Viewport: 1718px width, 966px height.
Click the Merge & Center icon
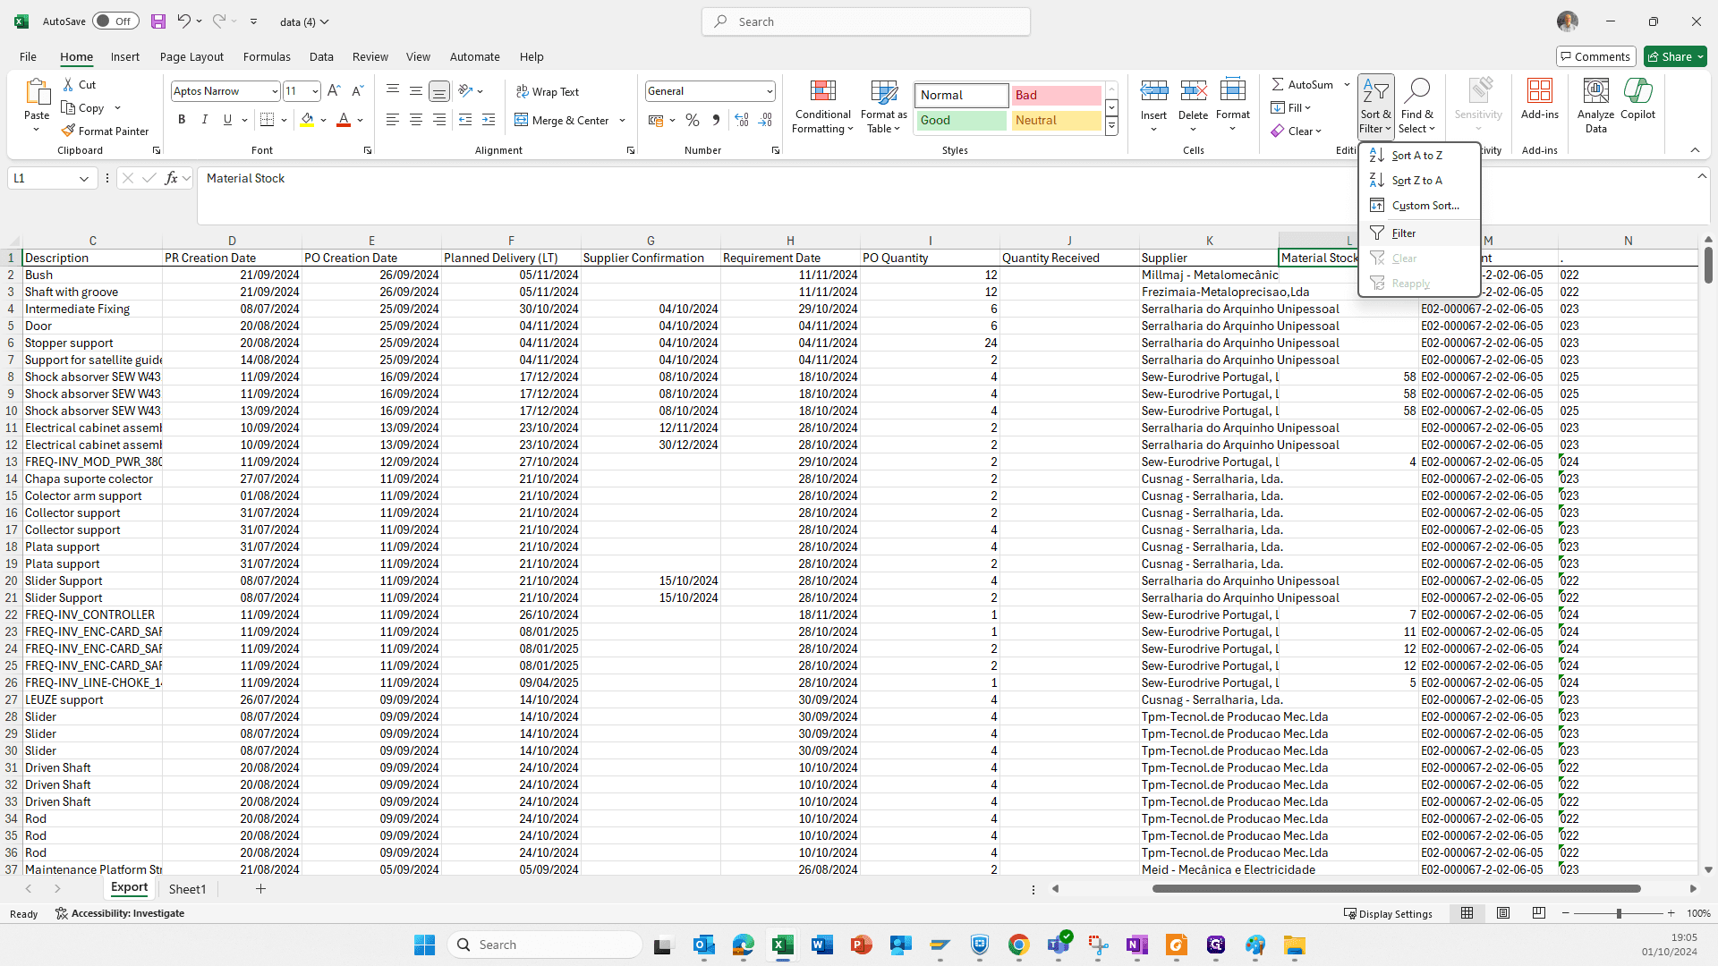click(x=522, y=120)
